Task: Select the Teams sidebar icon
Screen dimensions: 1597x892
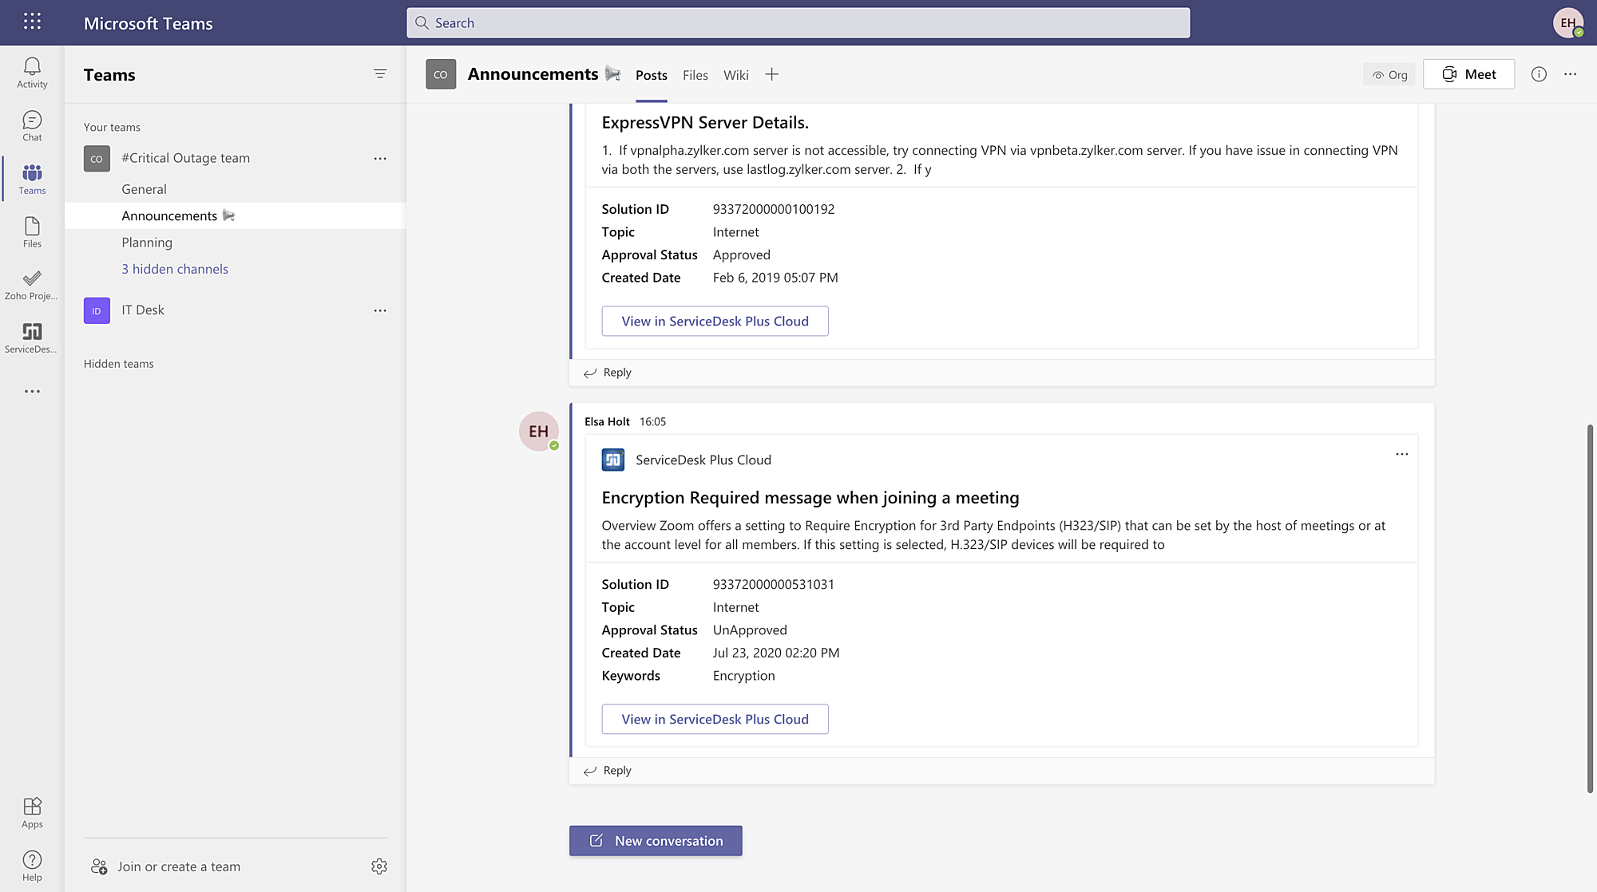Action: [x=32, y=180]
